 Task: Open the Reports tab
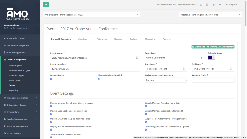166,39
